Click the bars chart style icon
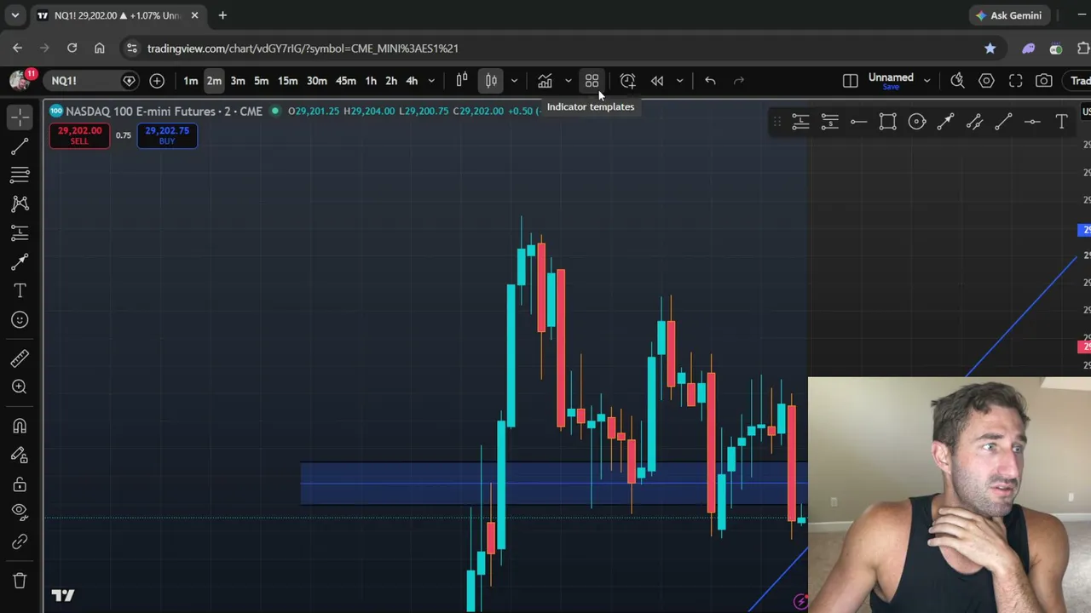The image size is (1091, 613). (x=462, y=81)
